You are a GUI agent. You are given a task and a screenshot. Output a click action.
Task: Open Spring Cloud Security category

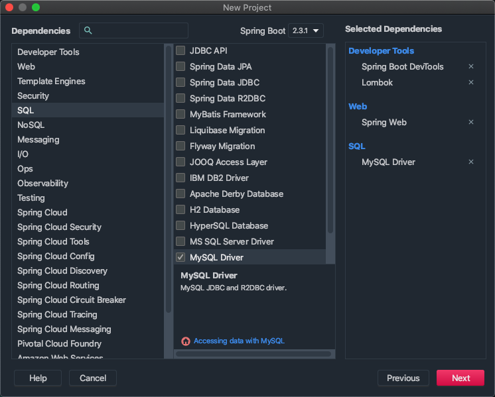coord(88,227)
